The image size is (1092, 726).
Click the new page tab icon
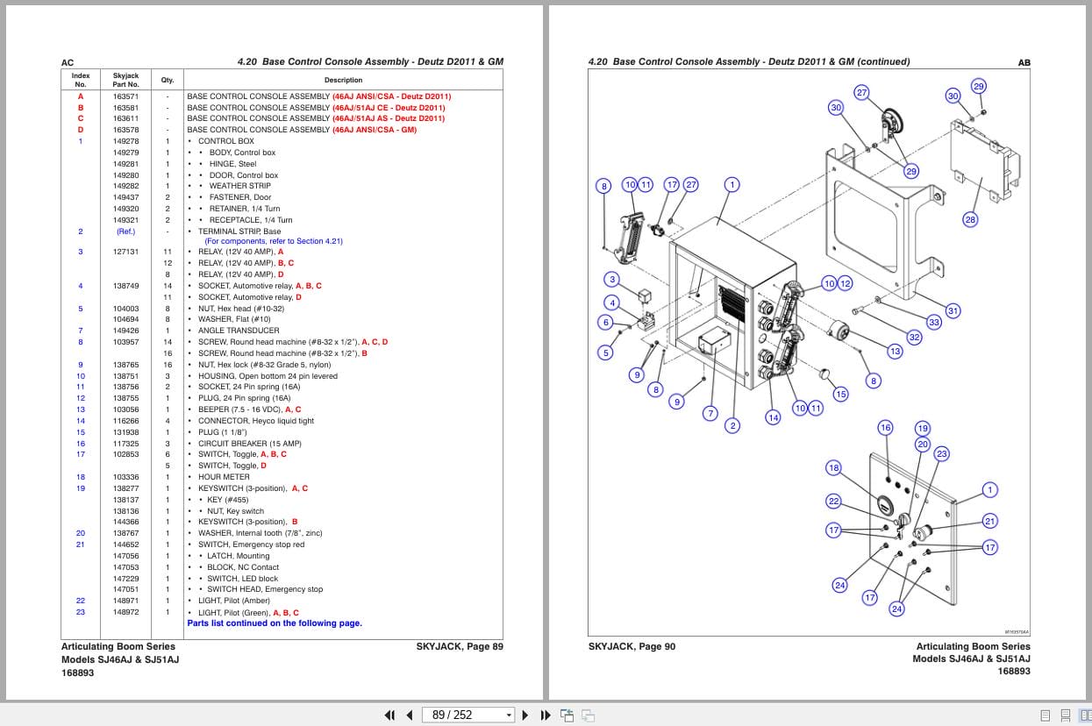click(x=567, y=715)
